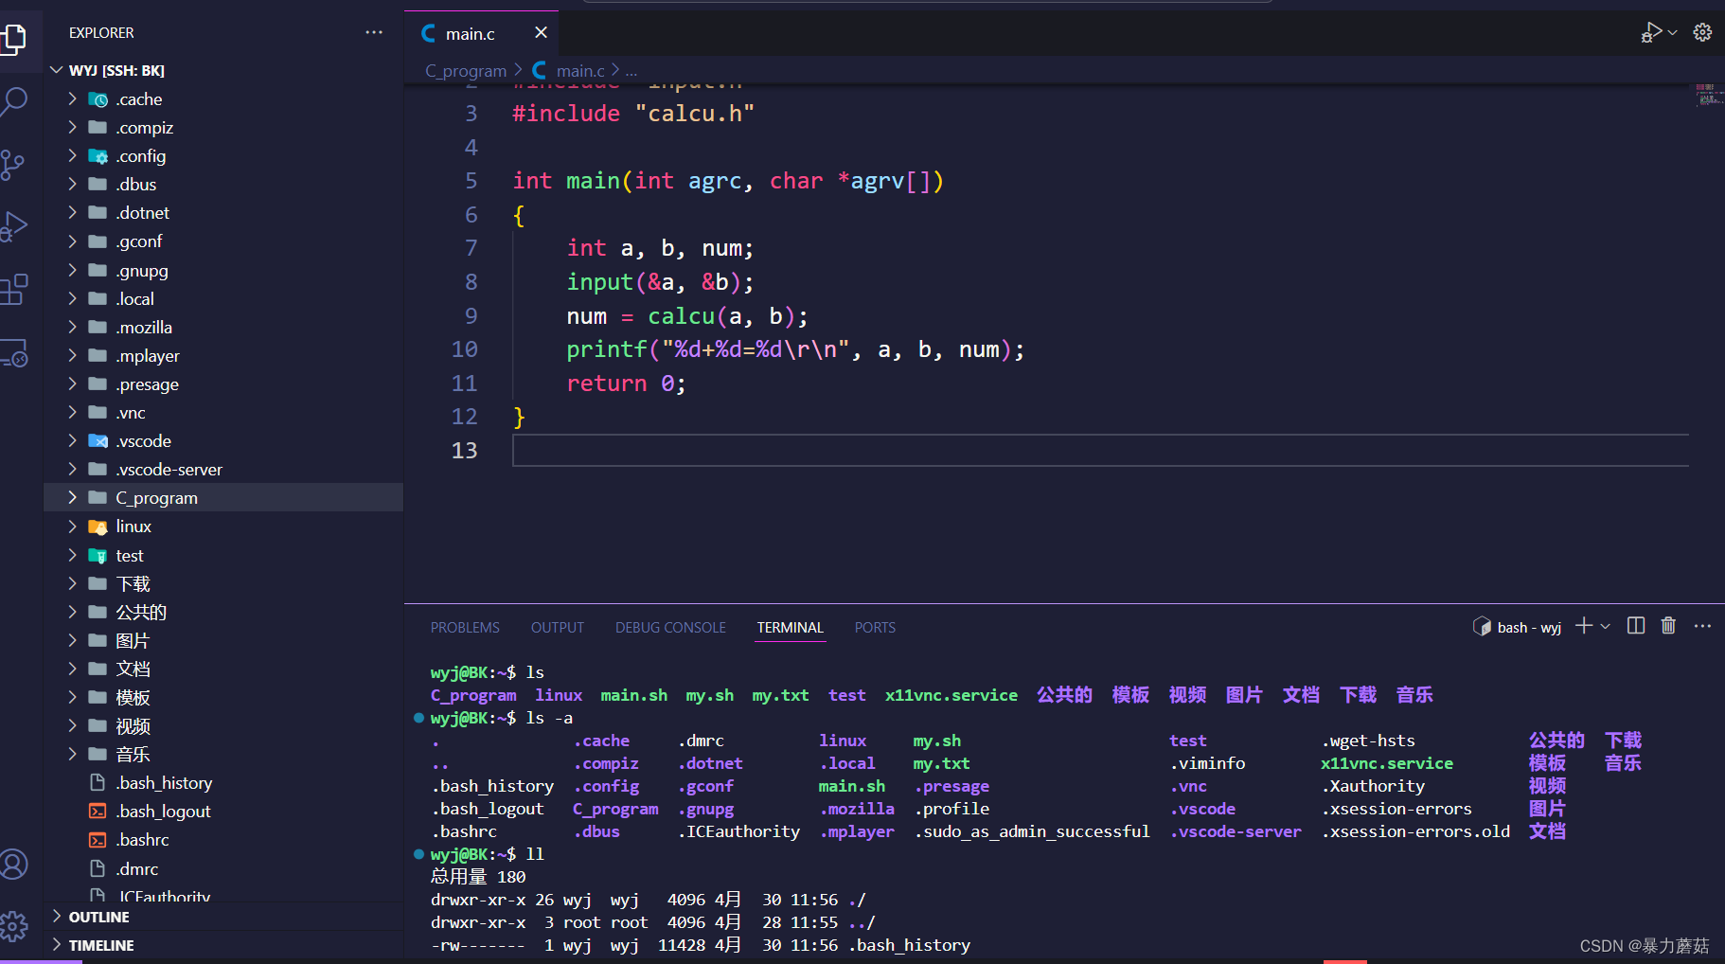The width and height of the screenshot is (1725, 964).
Task: Open the .bash_history file
Action: tap(224, 782)
